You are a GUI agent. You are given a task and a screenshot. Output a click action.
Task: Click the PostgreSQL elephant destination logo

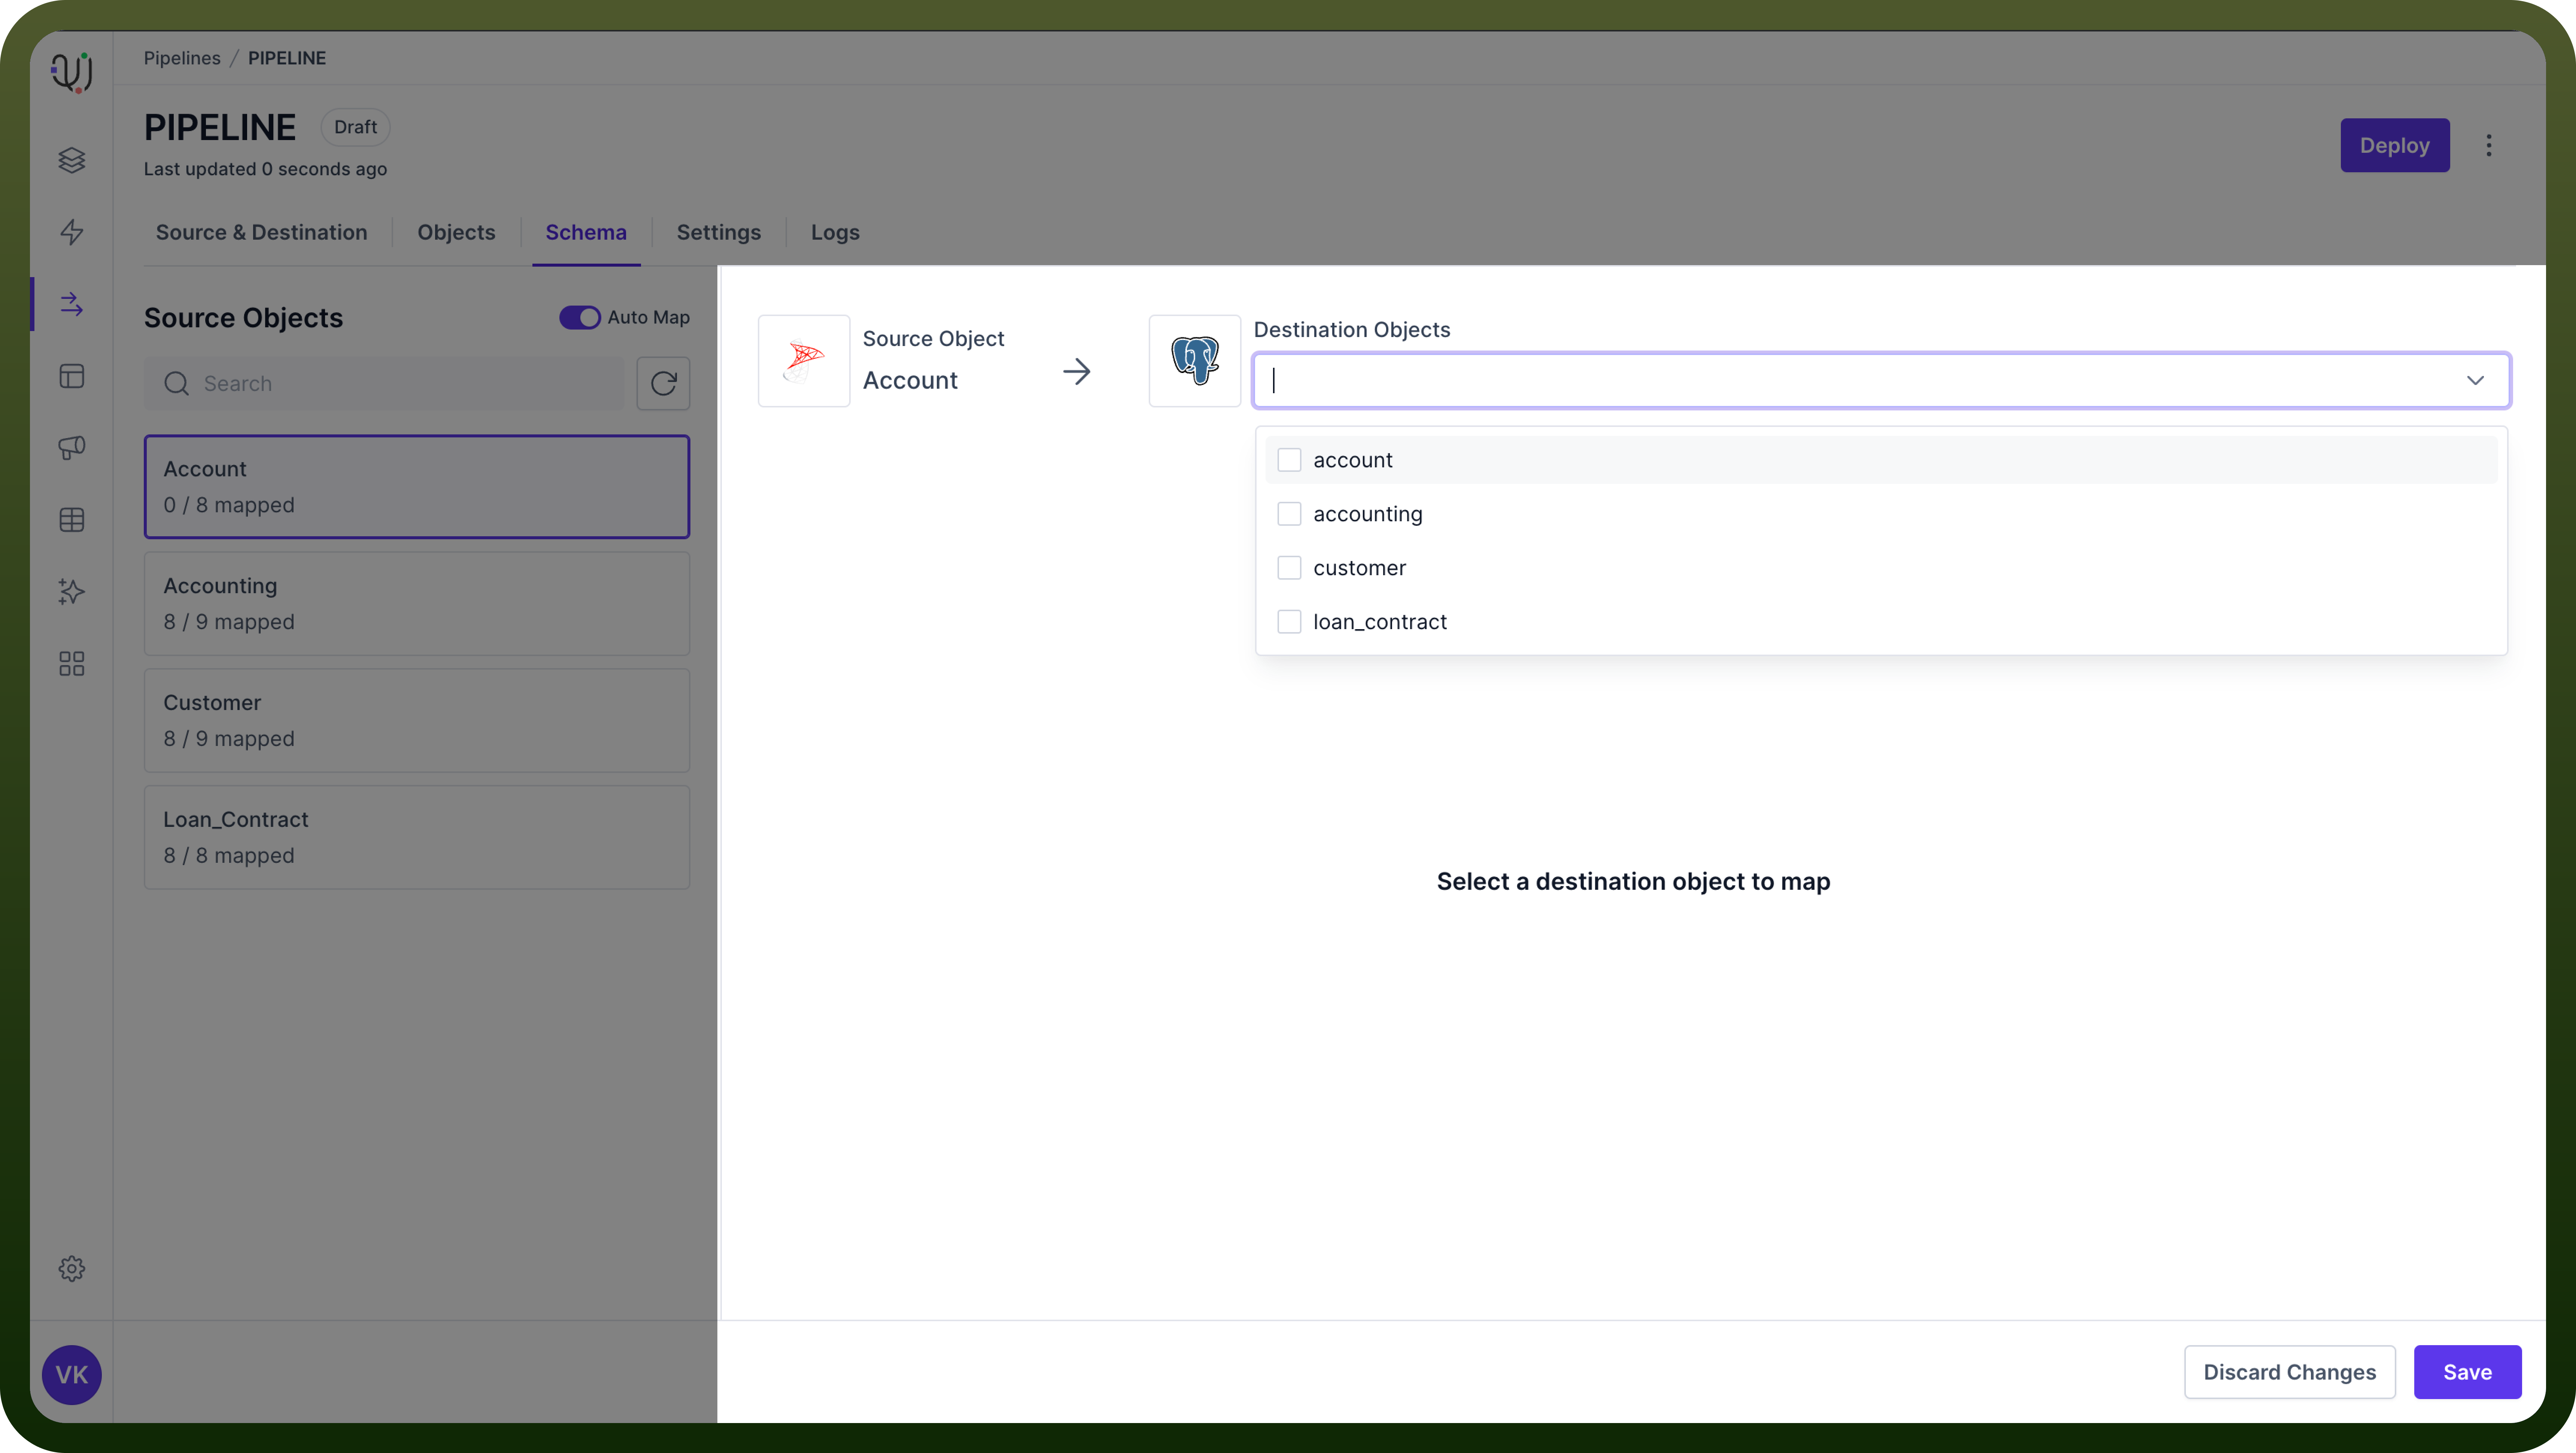1195,361
